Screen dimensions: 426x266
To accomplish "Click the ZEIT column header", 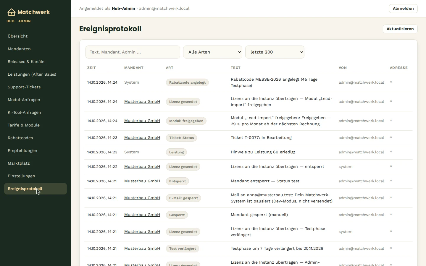I will (91, 68).
